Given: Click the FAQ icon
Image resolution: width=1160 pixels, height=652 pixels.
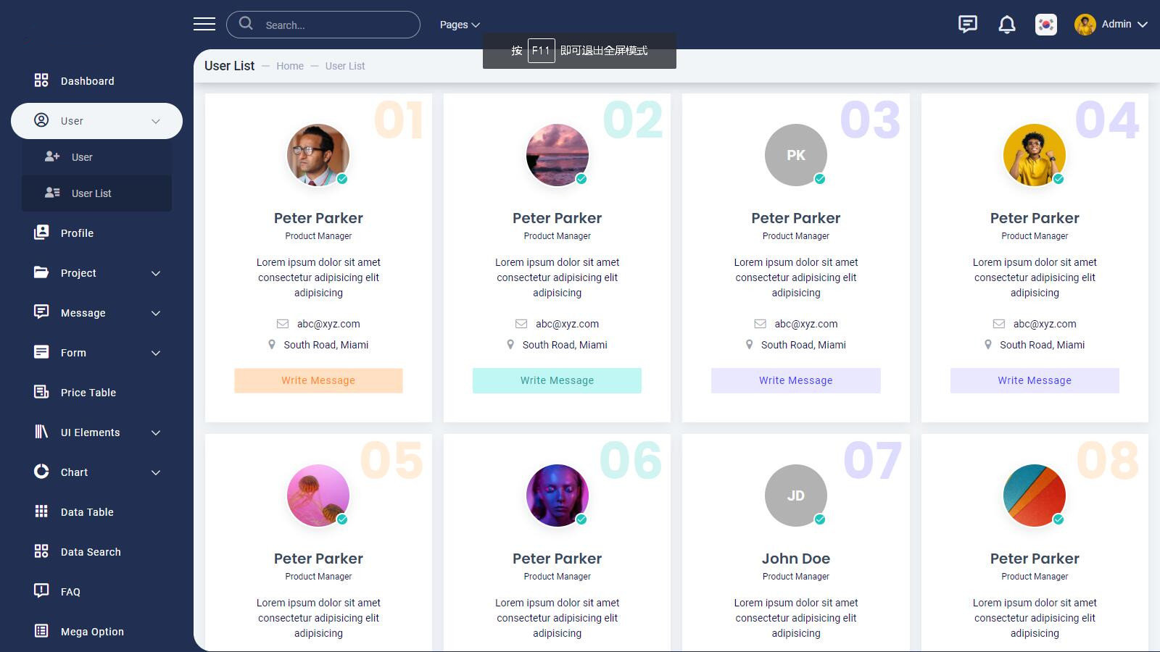Looking at the screenshot, I should (41, 590).
